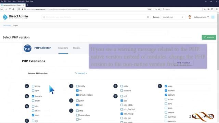Check the swoole extension

point(166,112)
